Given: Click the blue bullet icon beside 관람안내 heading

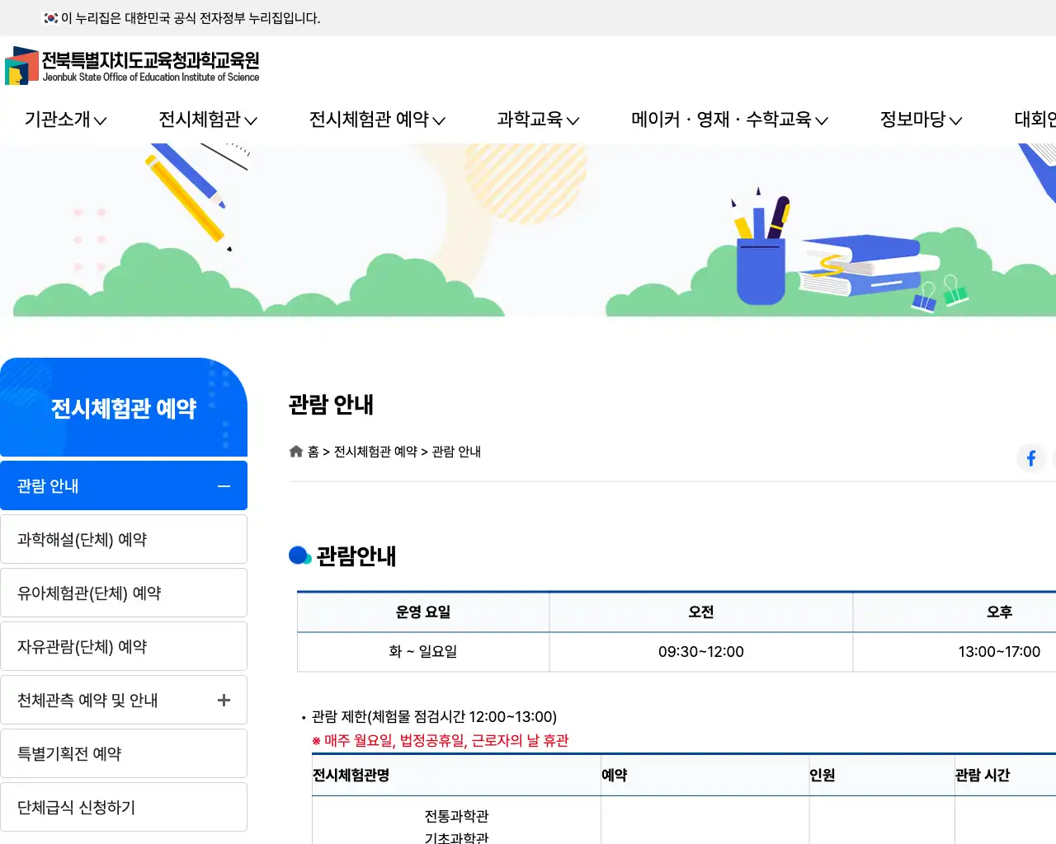Looking at the screenshot, I should coord(299,555).
